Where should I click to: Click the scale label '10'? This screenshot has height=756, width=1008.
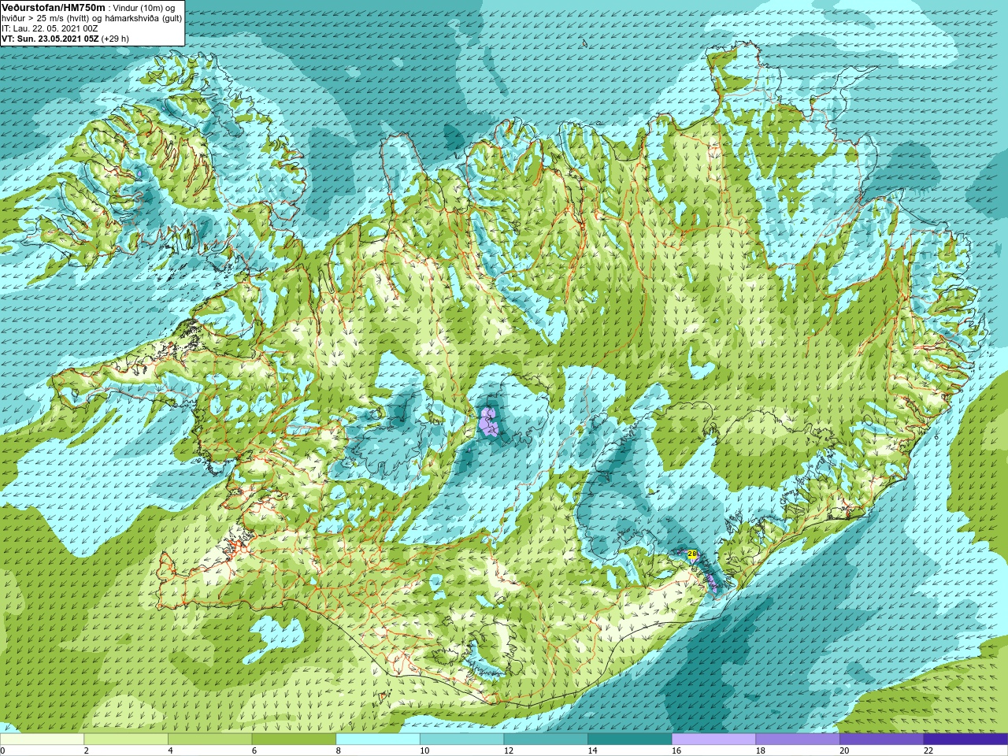[x=424, y=750]
